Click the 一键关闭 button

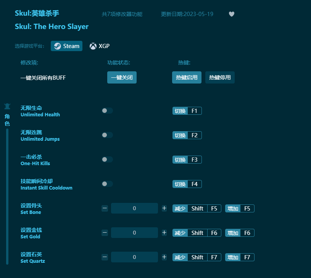tap(122, 77)
